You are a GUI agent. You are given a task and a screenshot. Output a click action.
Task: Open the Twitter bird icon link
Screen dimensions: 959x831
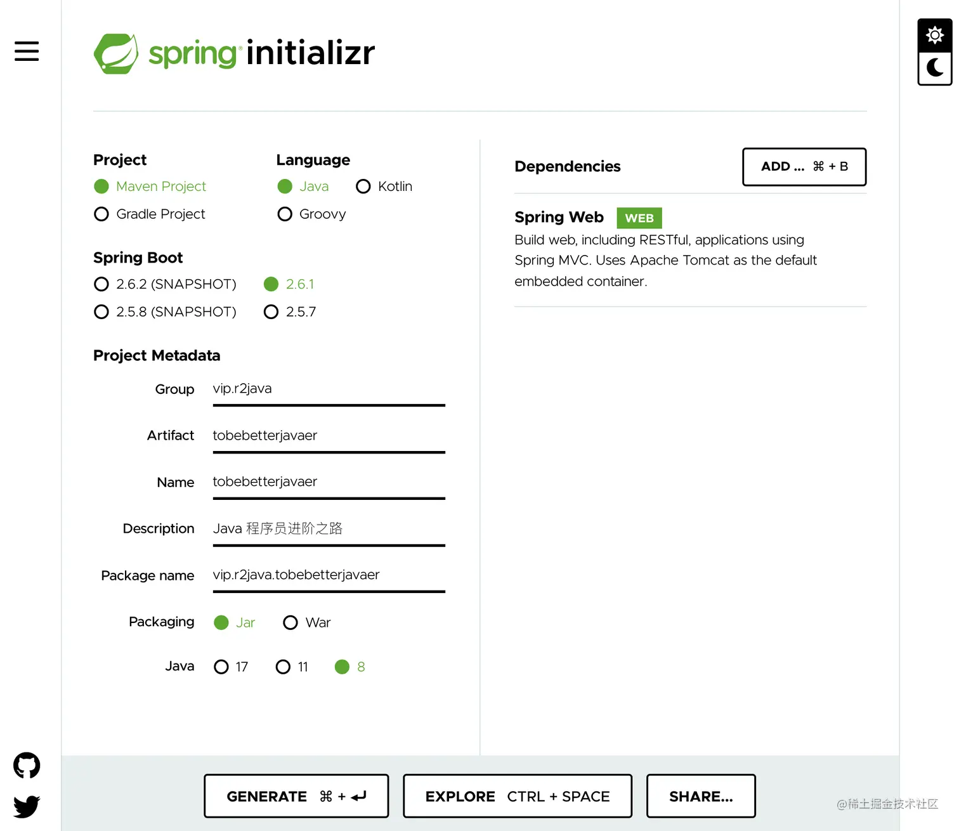pos(27,807)
